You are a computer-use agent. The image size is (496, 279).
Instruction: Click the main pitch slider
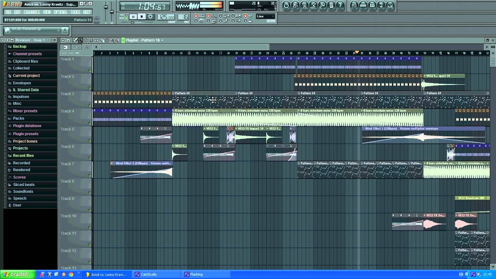pyautogui.click(x=112, y=12)
